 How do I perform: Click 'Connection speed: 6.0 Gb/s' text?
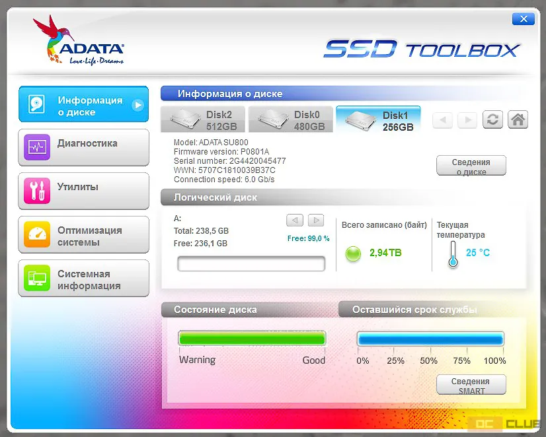[224, 180]
